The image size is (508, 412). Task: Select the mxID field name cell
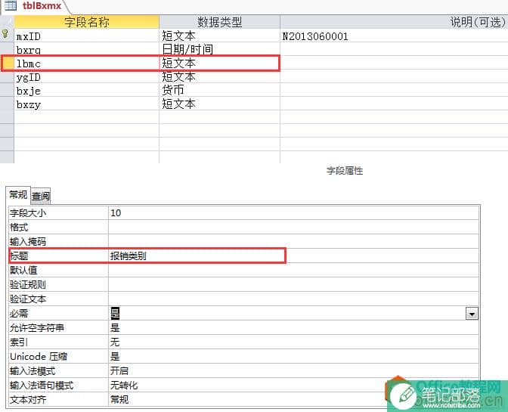(86, 36)
